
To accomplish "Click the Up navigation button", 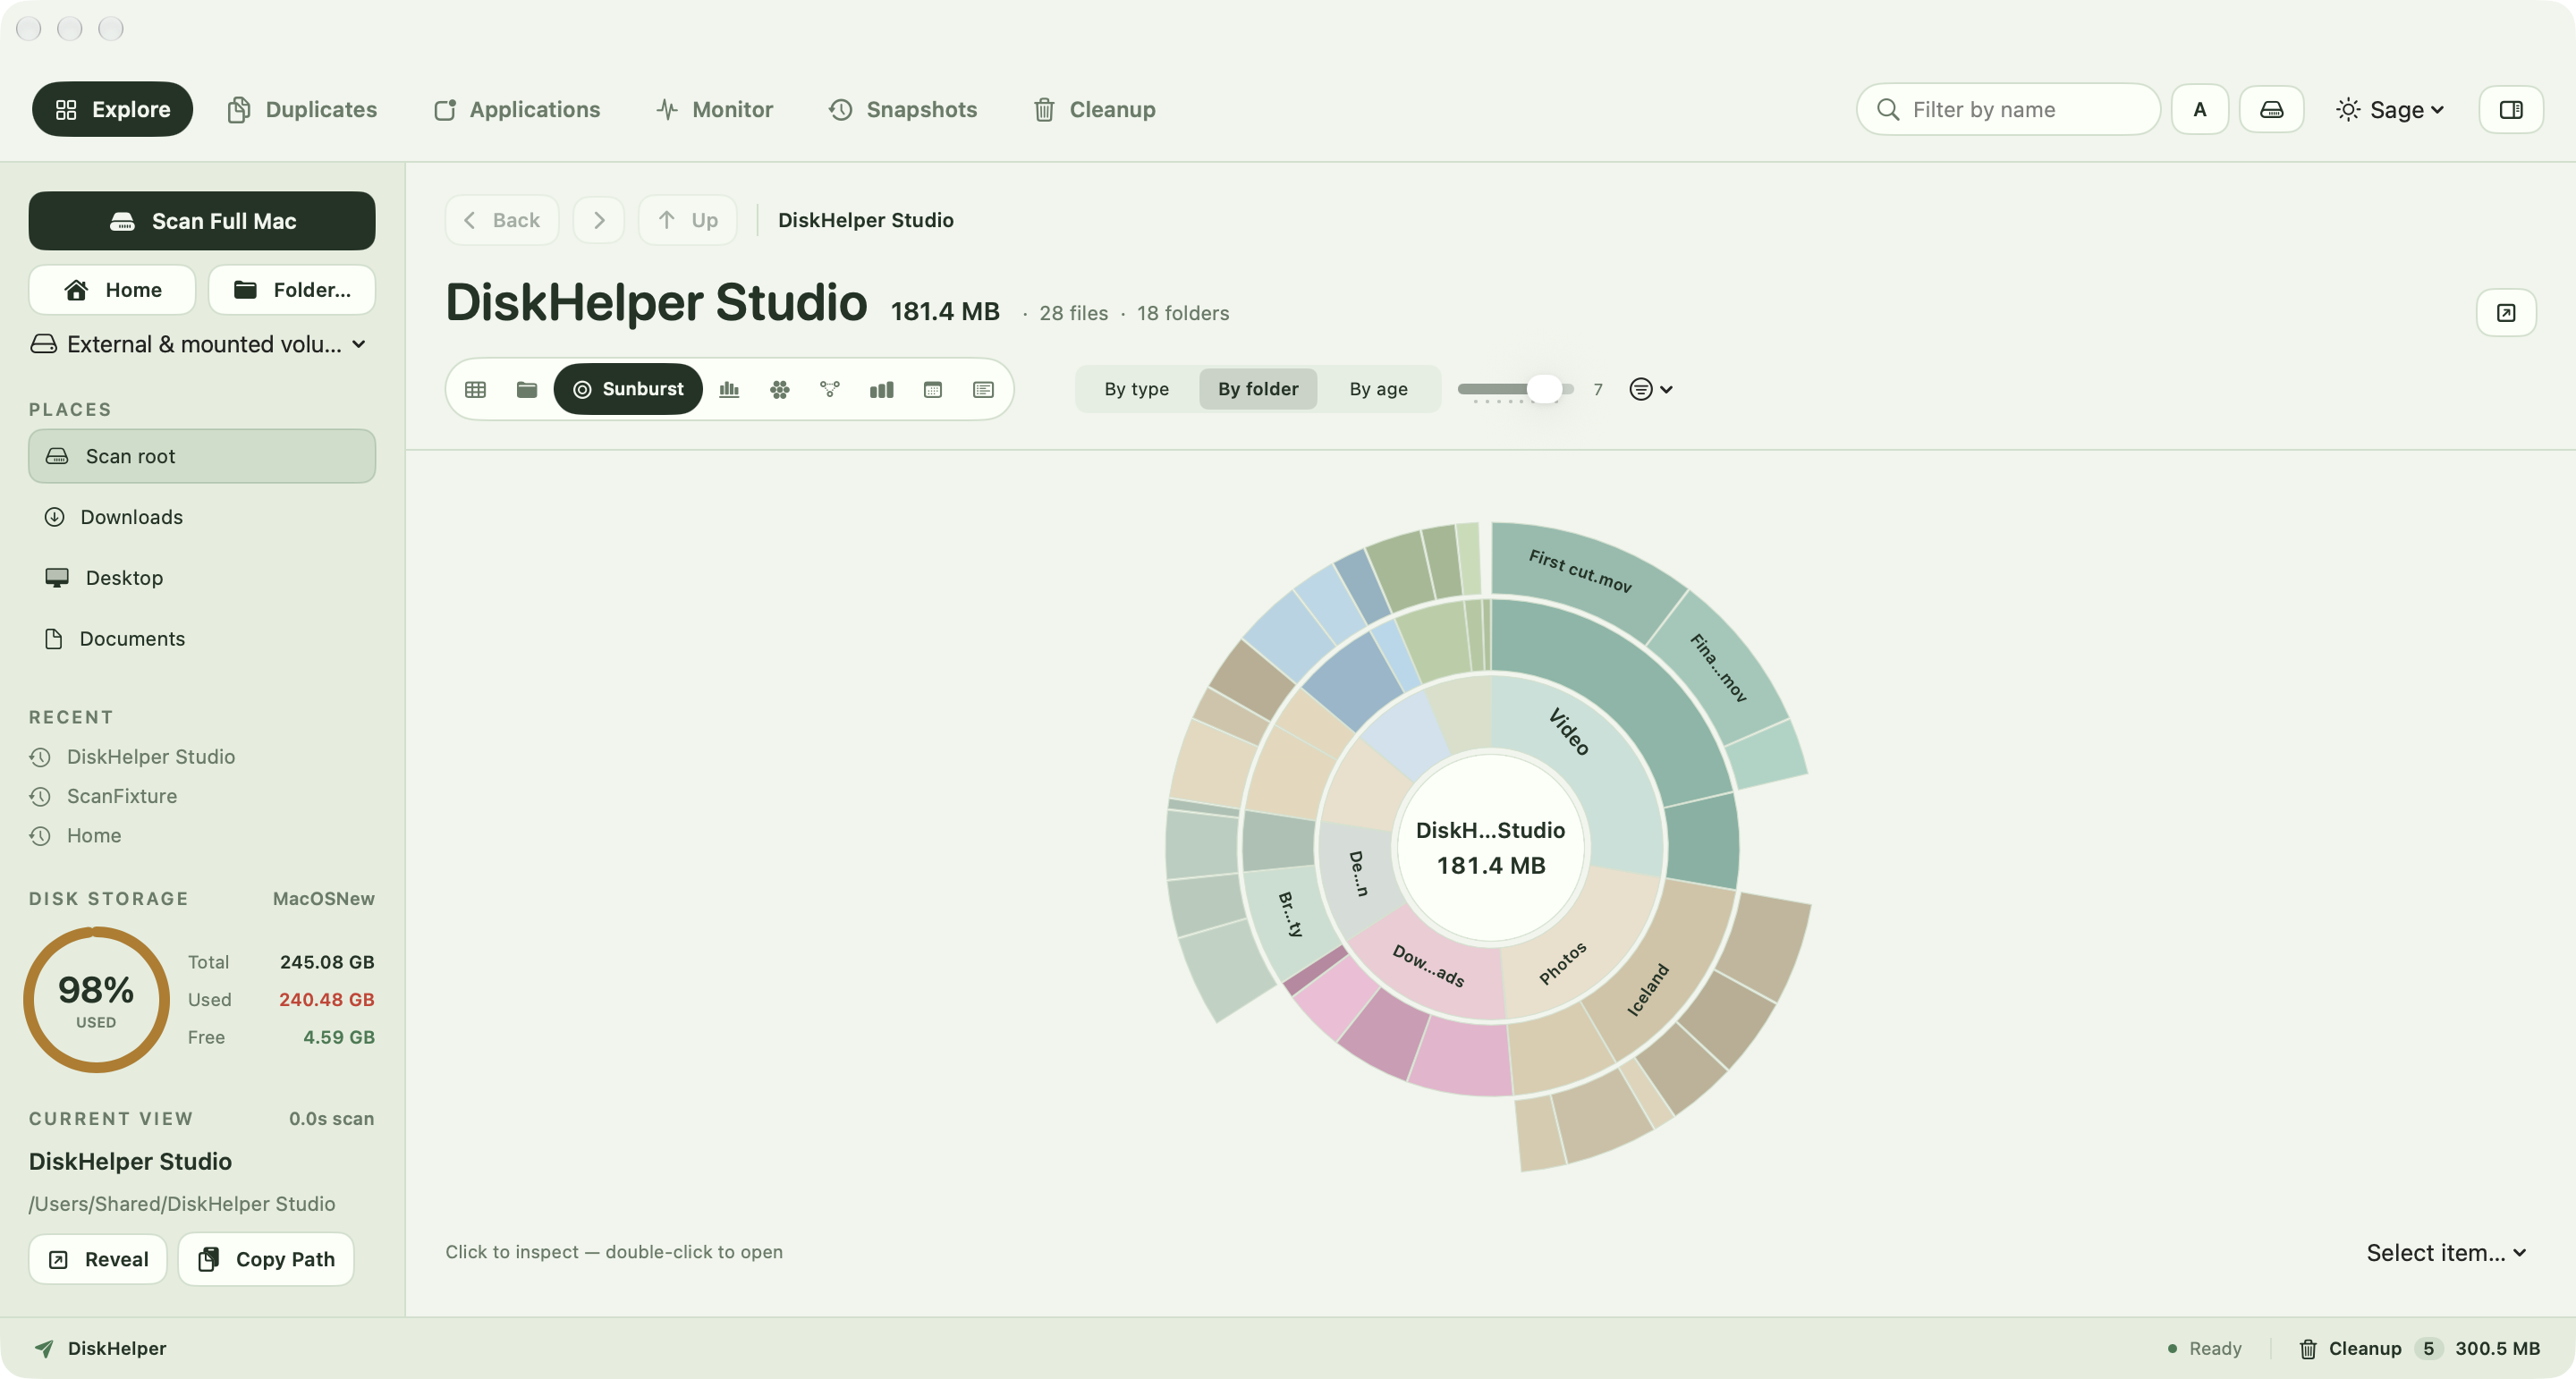I will [688, 220].
